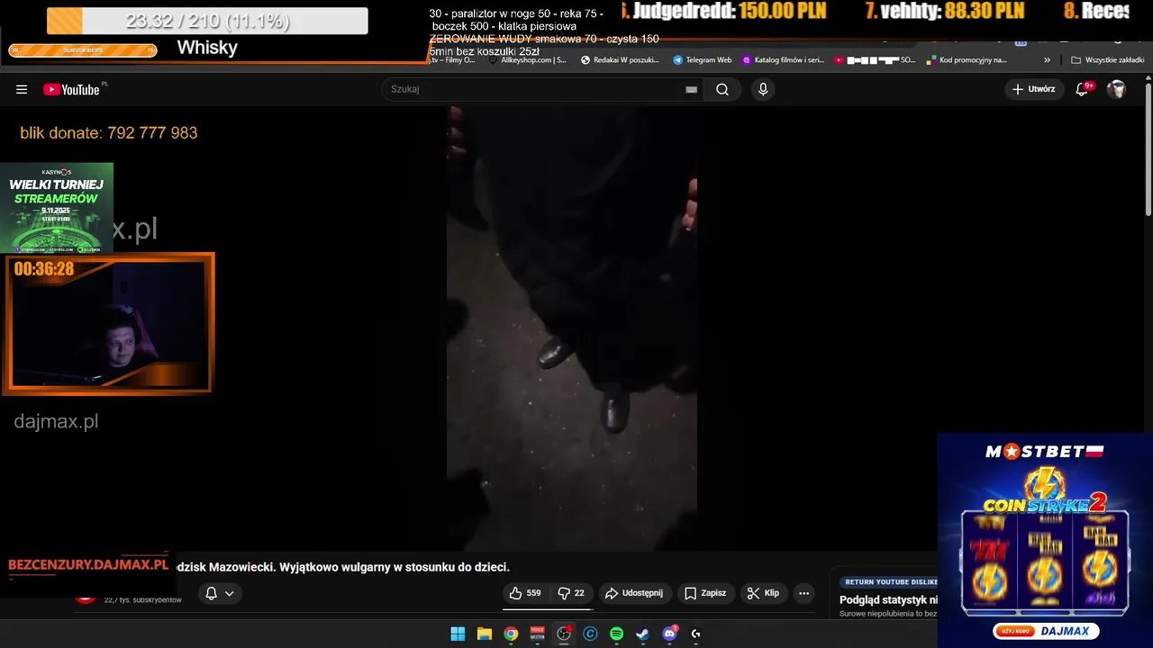Viewport: 1153px width, 648px height.
Task: Open taskbar icon with circled C logo
Action: tap(590, 634)
